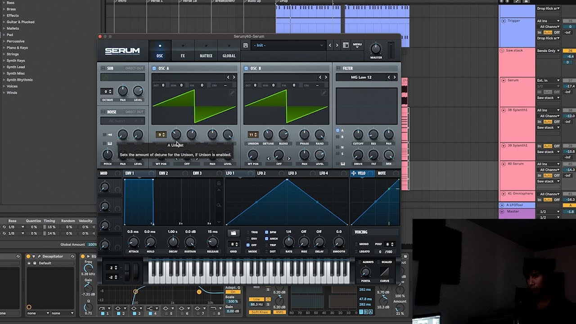The width and height of the screenshot is (576, 324).
Task: Click the filter keytrack piano icon
Action: click(343, 164)
